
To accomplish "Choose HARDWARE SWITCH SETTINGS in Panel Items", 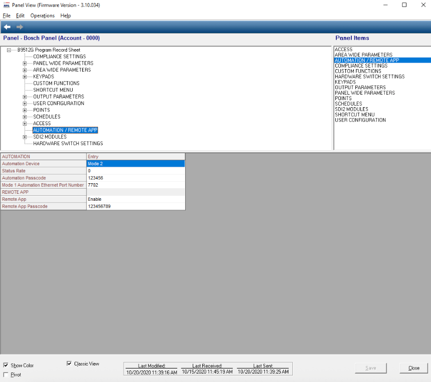I will [370, 77].
